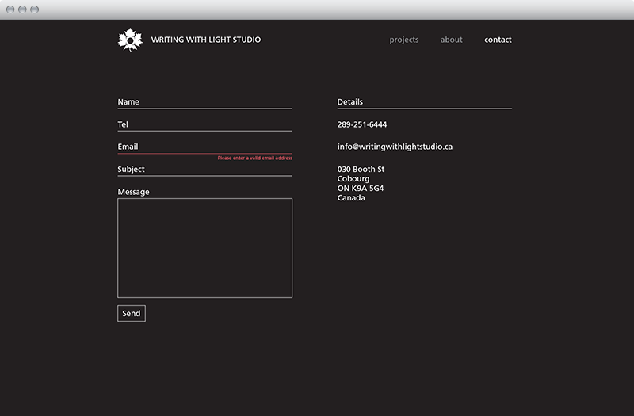634x416 pixels.
Task: Click the phone number 289-251-6444
Action: pyautogui.click(x=362, y=124)
